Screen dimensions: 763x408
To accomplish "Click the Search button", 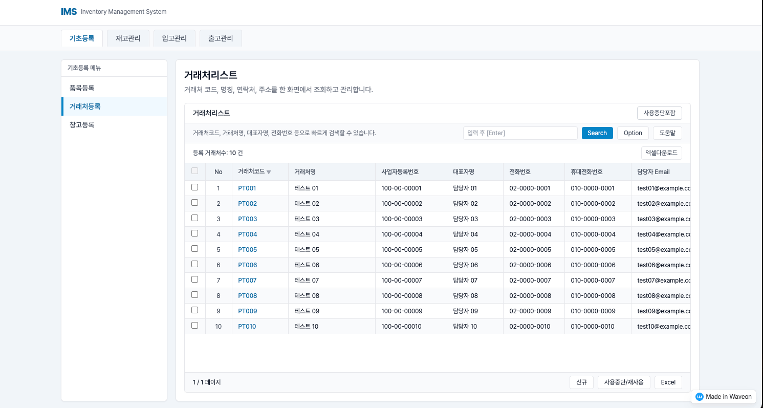I will click(x=597, y=133).
